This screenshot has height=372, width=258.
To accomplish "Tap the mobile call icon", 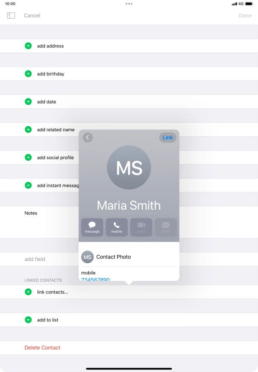I will [x=117, y=227].
